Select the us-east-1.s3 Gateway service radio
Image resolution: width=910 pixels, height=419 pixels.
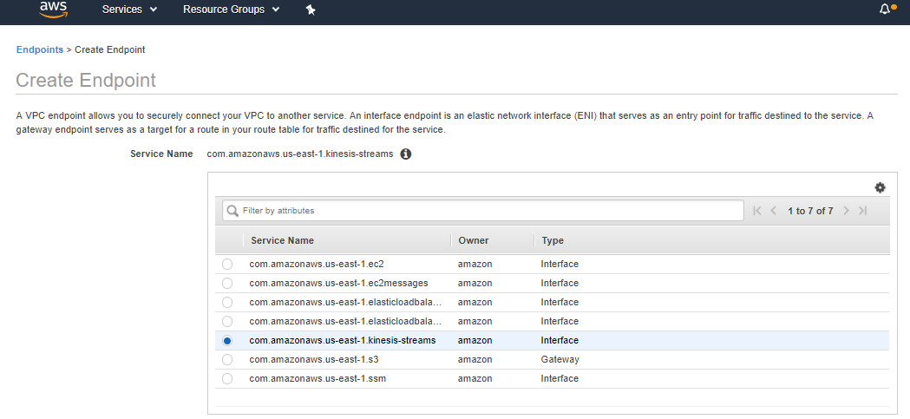227,359
